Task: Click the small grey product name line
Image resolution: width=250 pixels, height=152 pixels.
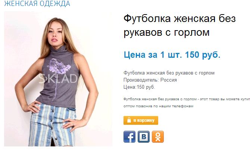Action: pyautogui.click(x=169, y=73)
